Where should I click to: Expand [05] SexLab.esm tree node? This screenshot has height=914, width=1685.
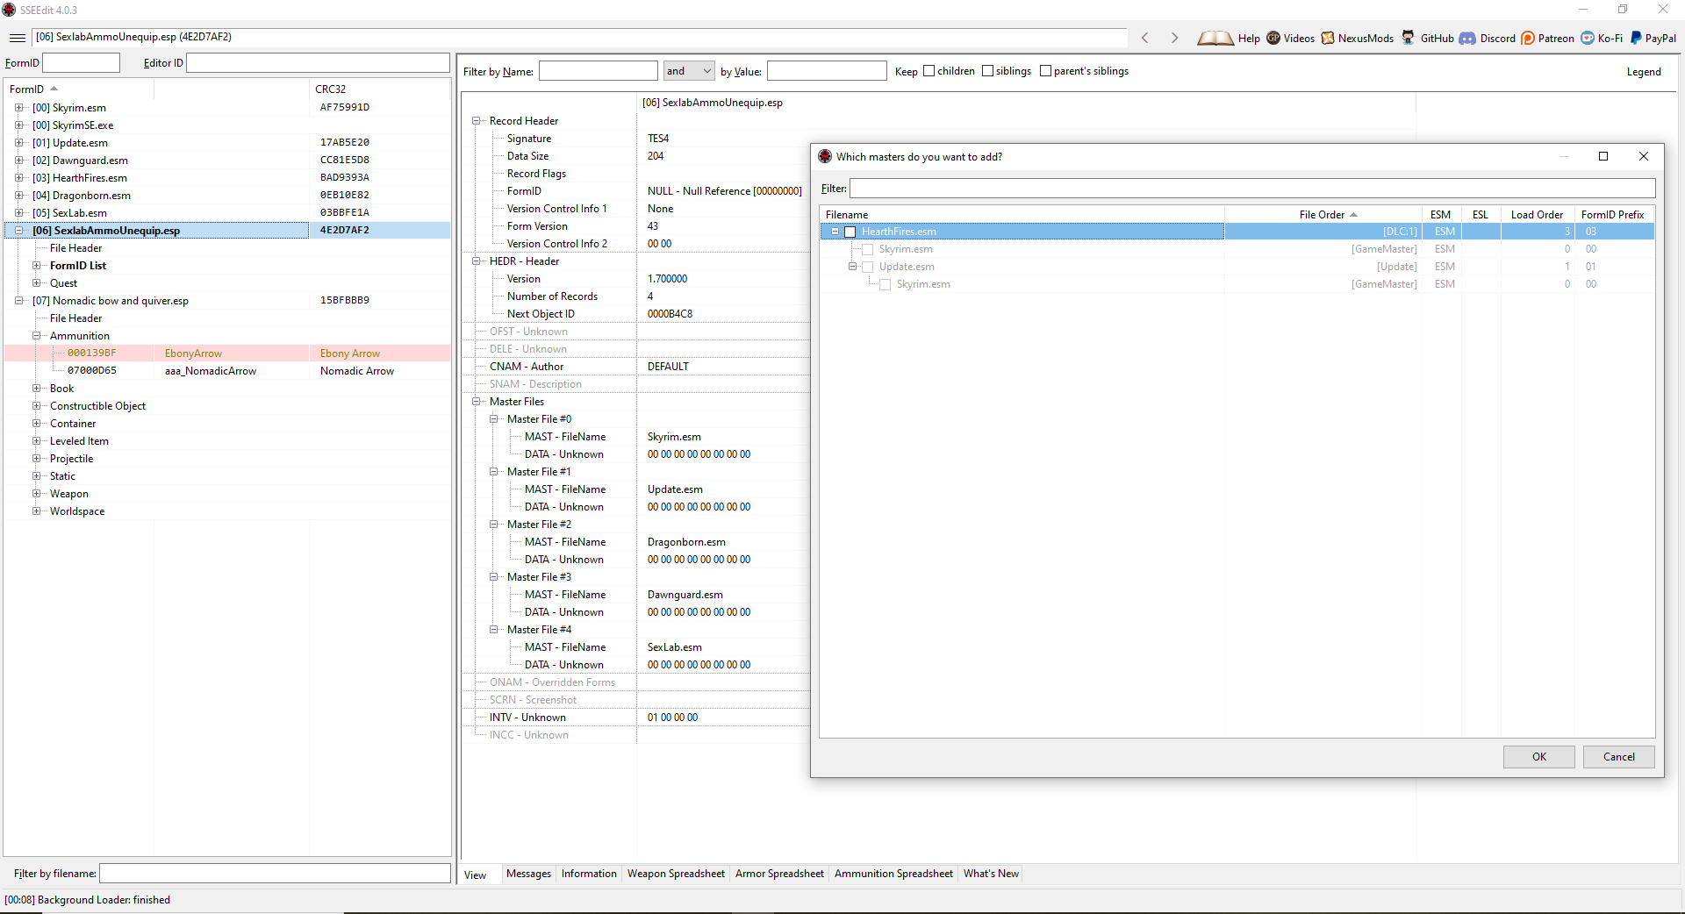(x=18, y=213)
